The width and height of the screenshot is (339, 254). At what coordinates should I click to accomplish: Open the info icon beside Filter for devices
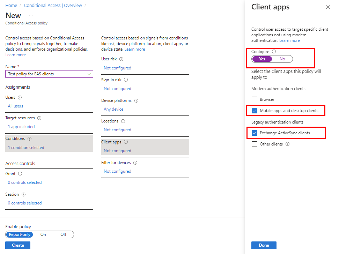coord(135,163)
